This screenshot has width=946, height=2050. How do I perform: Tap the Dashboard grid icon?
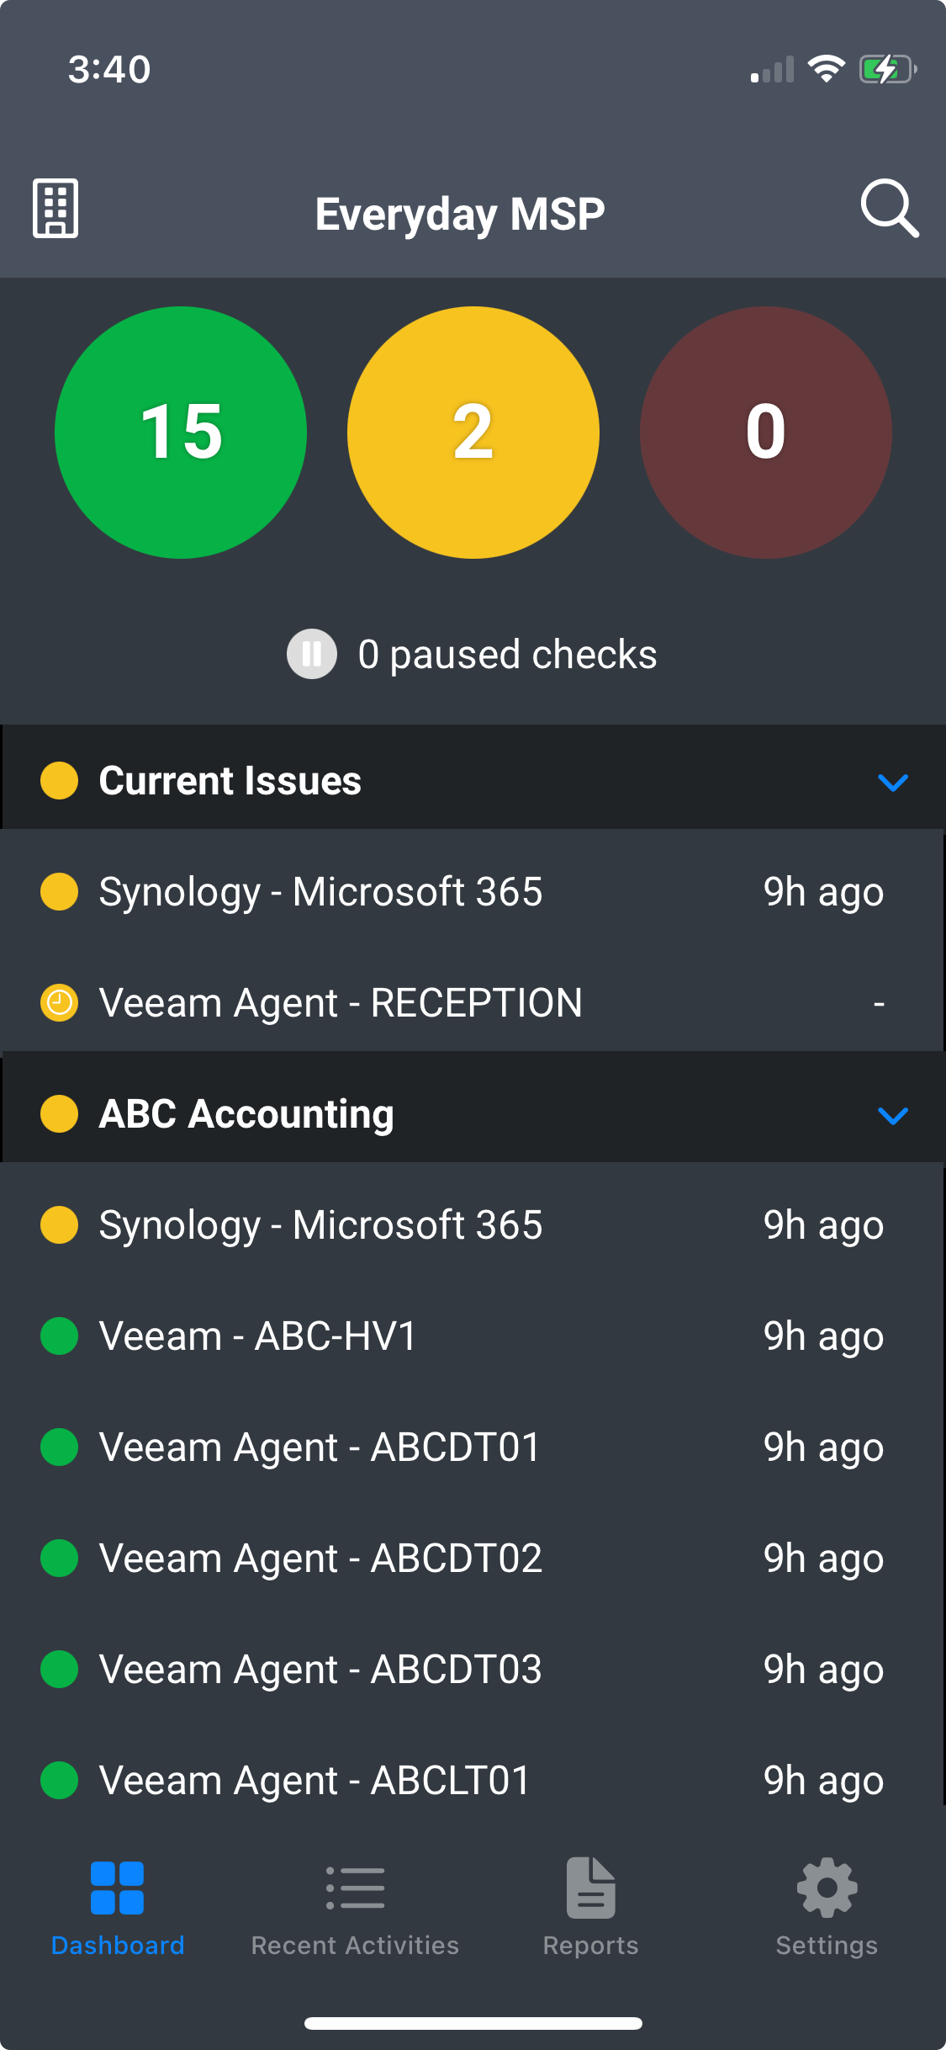click(117, 1888)
